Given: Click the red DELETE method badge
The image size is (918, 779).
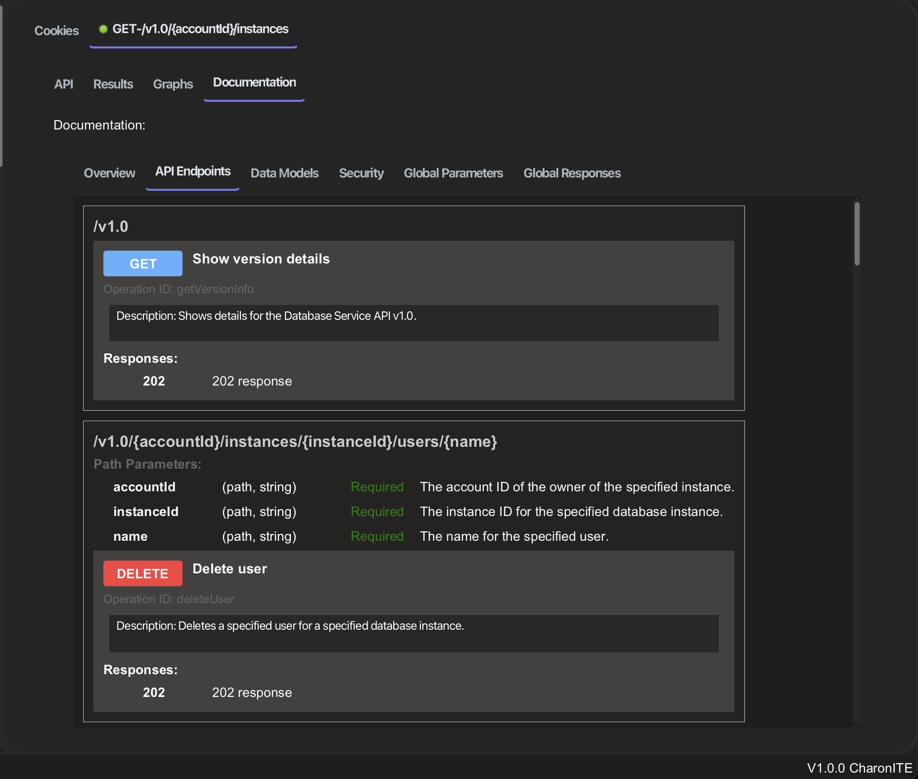Looking at the screenshot, I should tap(142, 573).
